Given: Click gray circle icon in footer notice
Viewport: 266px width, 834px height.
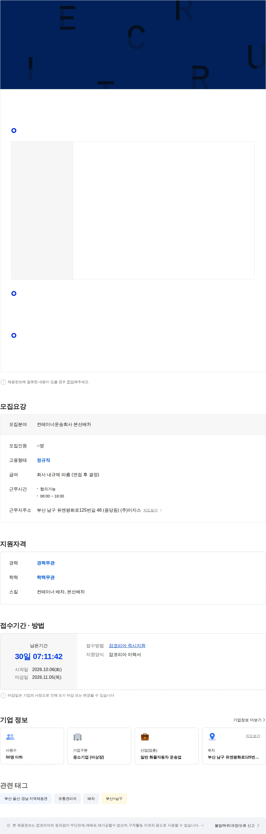Looking at the screenshot, I should tap(8, 825).
